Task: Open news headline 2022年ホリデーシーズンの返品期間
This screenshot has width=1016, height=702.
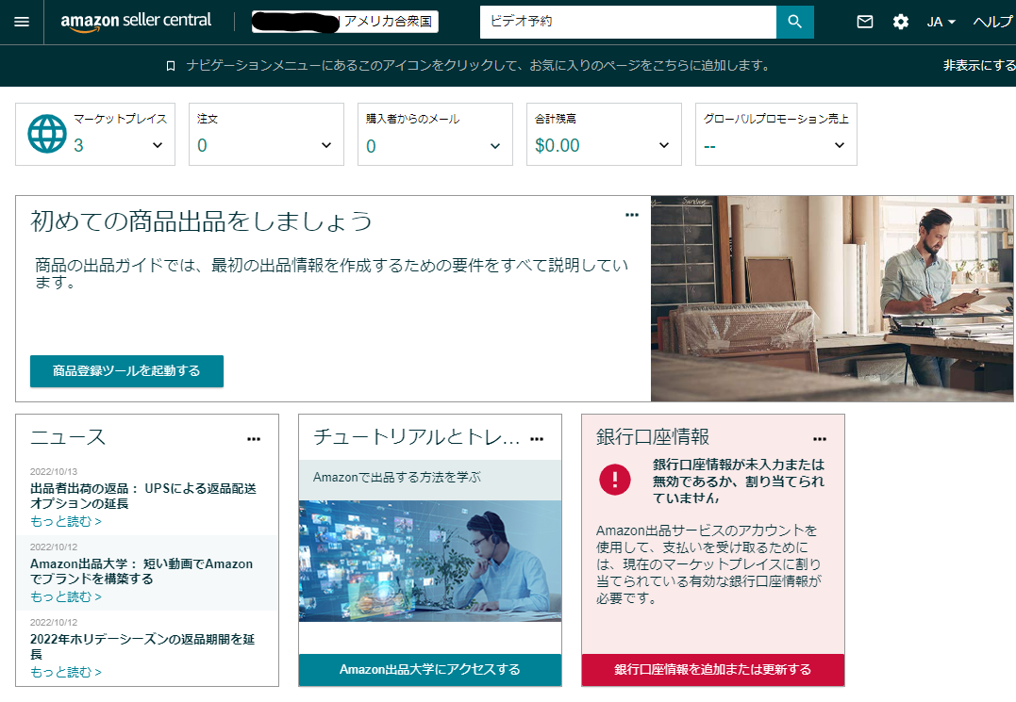Action: (142, 647)
